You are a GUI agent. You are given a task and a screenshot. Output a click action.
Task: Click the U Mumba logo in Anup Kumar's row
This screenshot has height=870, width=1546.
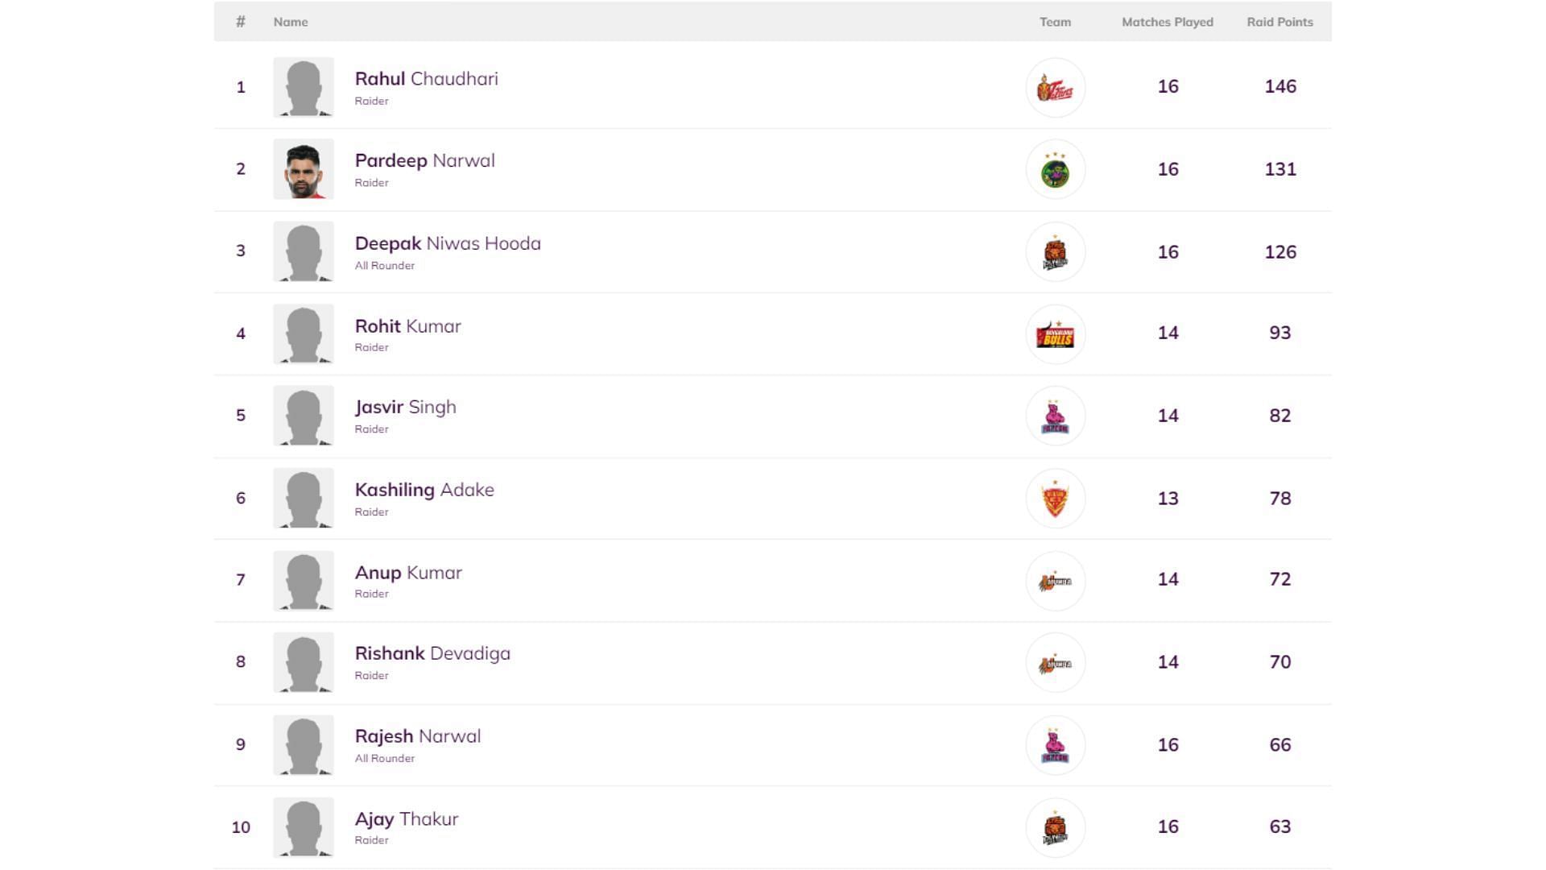(1055, 581)
